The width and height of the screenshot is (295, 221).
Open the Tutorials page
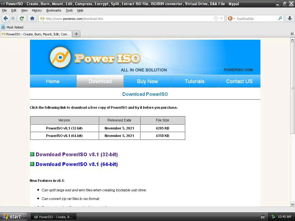tap(194, 81)
